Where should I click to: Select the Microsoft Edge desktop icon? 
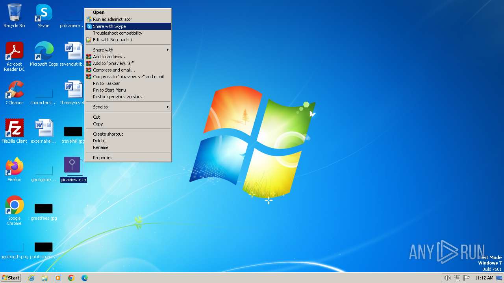click(x=44, y=54)
